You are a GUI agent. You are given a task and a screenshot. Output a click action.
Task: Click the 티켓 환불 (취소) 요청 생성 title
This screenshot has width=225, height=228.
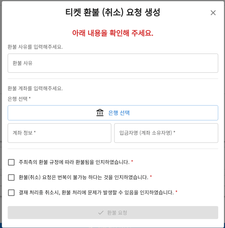(113, 13)
